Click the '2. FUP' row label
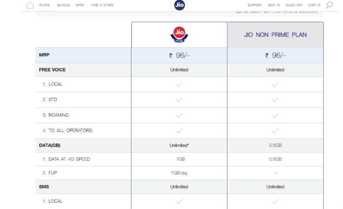This screenshot has height=209, width=343. [50, 173]
